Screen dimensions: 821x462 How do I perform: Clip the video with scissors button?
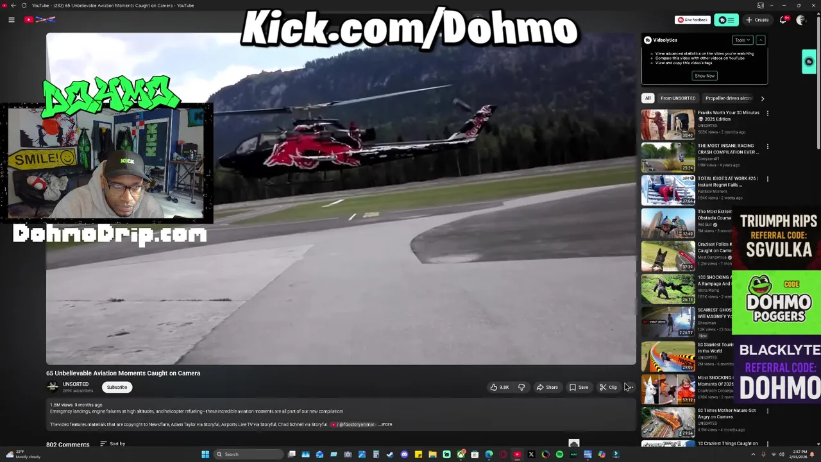pyautogui.click(x=608, y=387)
